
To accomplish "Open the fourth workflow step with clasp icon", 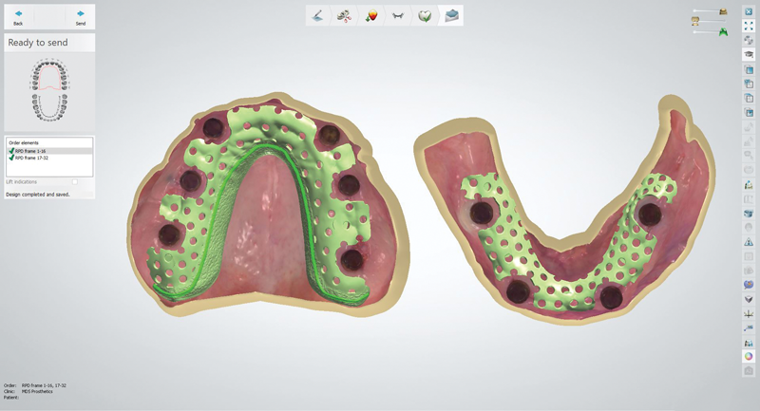I will click(398, 15).
